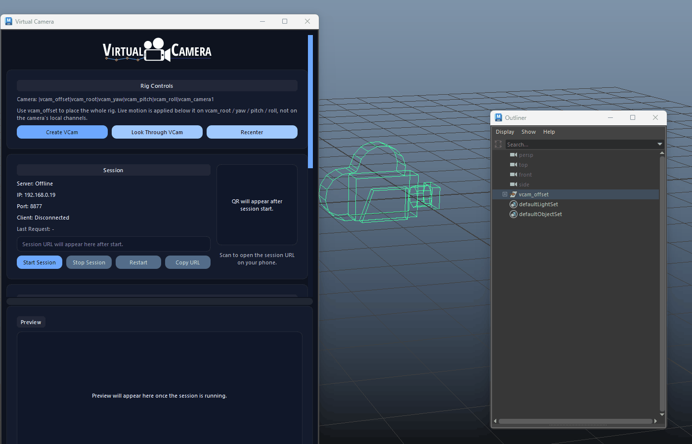Click the Stop Session button
Image resolution: width=692 pixels, height=444 pixels.
click(x=89, y=262)
